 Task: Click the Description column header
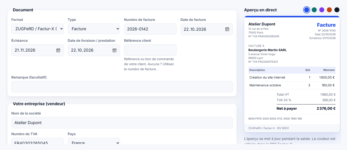(x=257, y=70)
